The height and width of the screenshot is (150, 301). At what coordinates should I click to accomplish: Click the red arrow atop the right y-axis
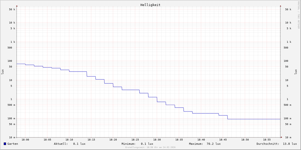tap(280, 6)
